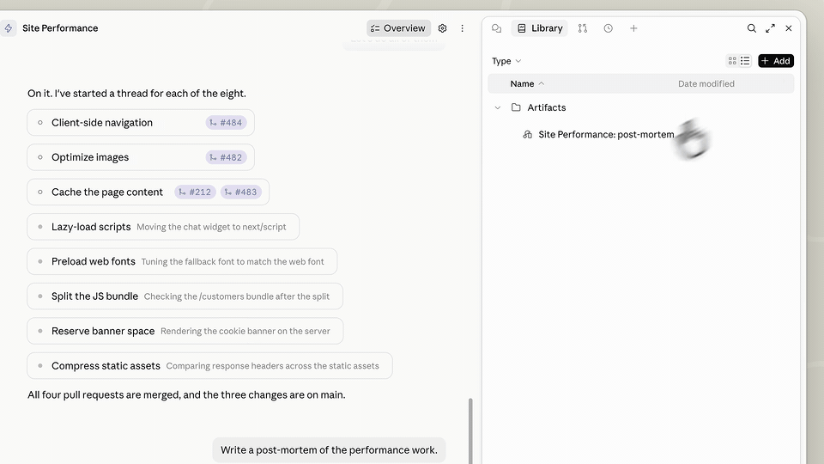Click the folder icon beside Artifacts
Viewport: 824px width, 464px height.
(516, 107)
